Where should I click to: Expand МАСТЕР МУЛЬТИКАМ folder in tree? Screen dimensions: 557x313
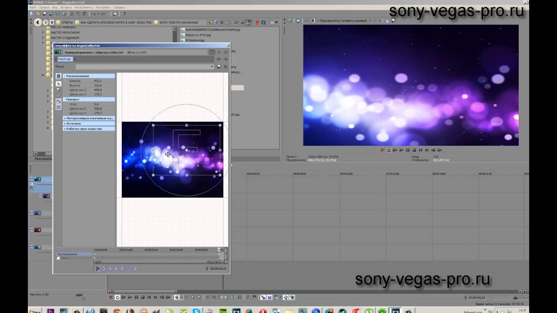click(43, 33)
